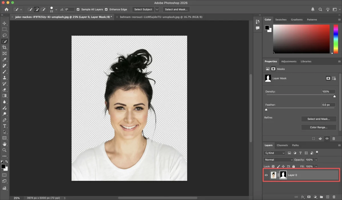Uncheck the Enhance Edge option
The width and height of the screenshot is (342, 200).
(x=106, y=9)
